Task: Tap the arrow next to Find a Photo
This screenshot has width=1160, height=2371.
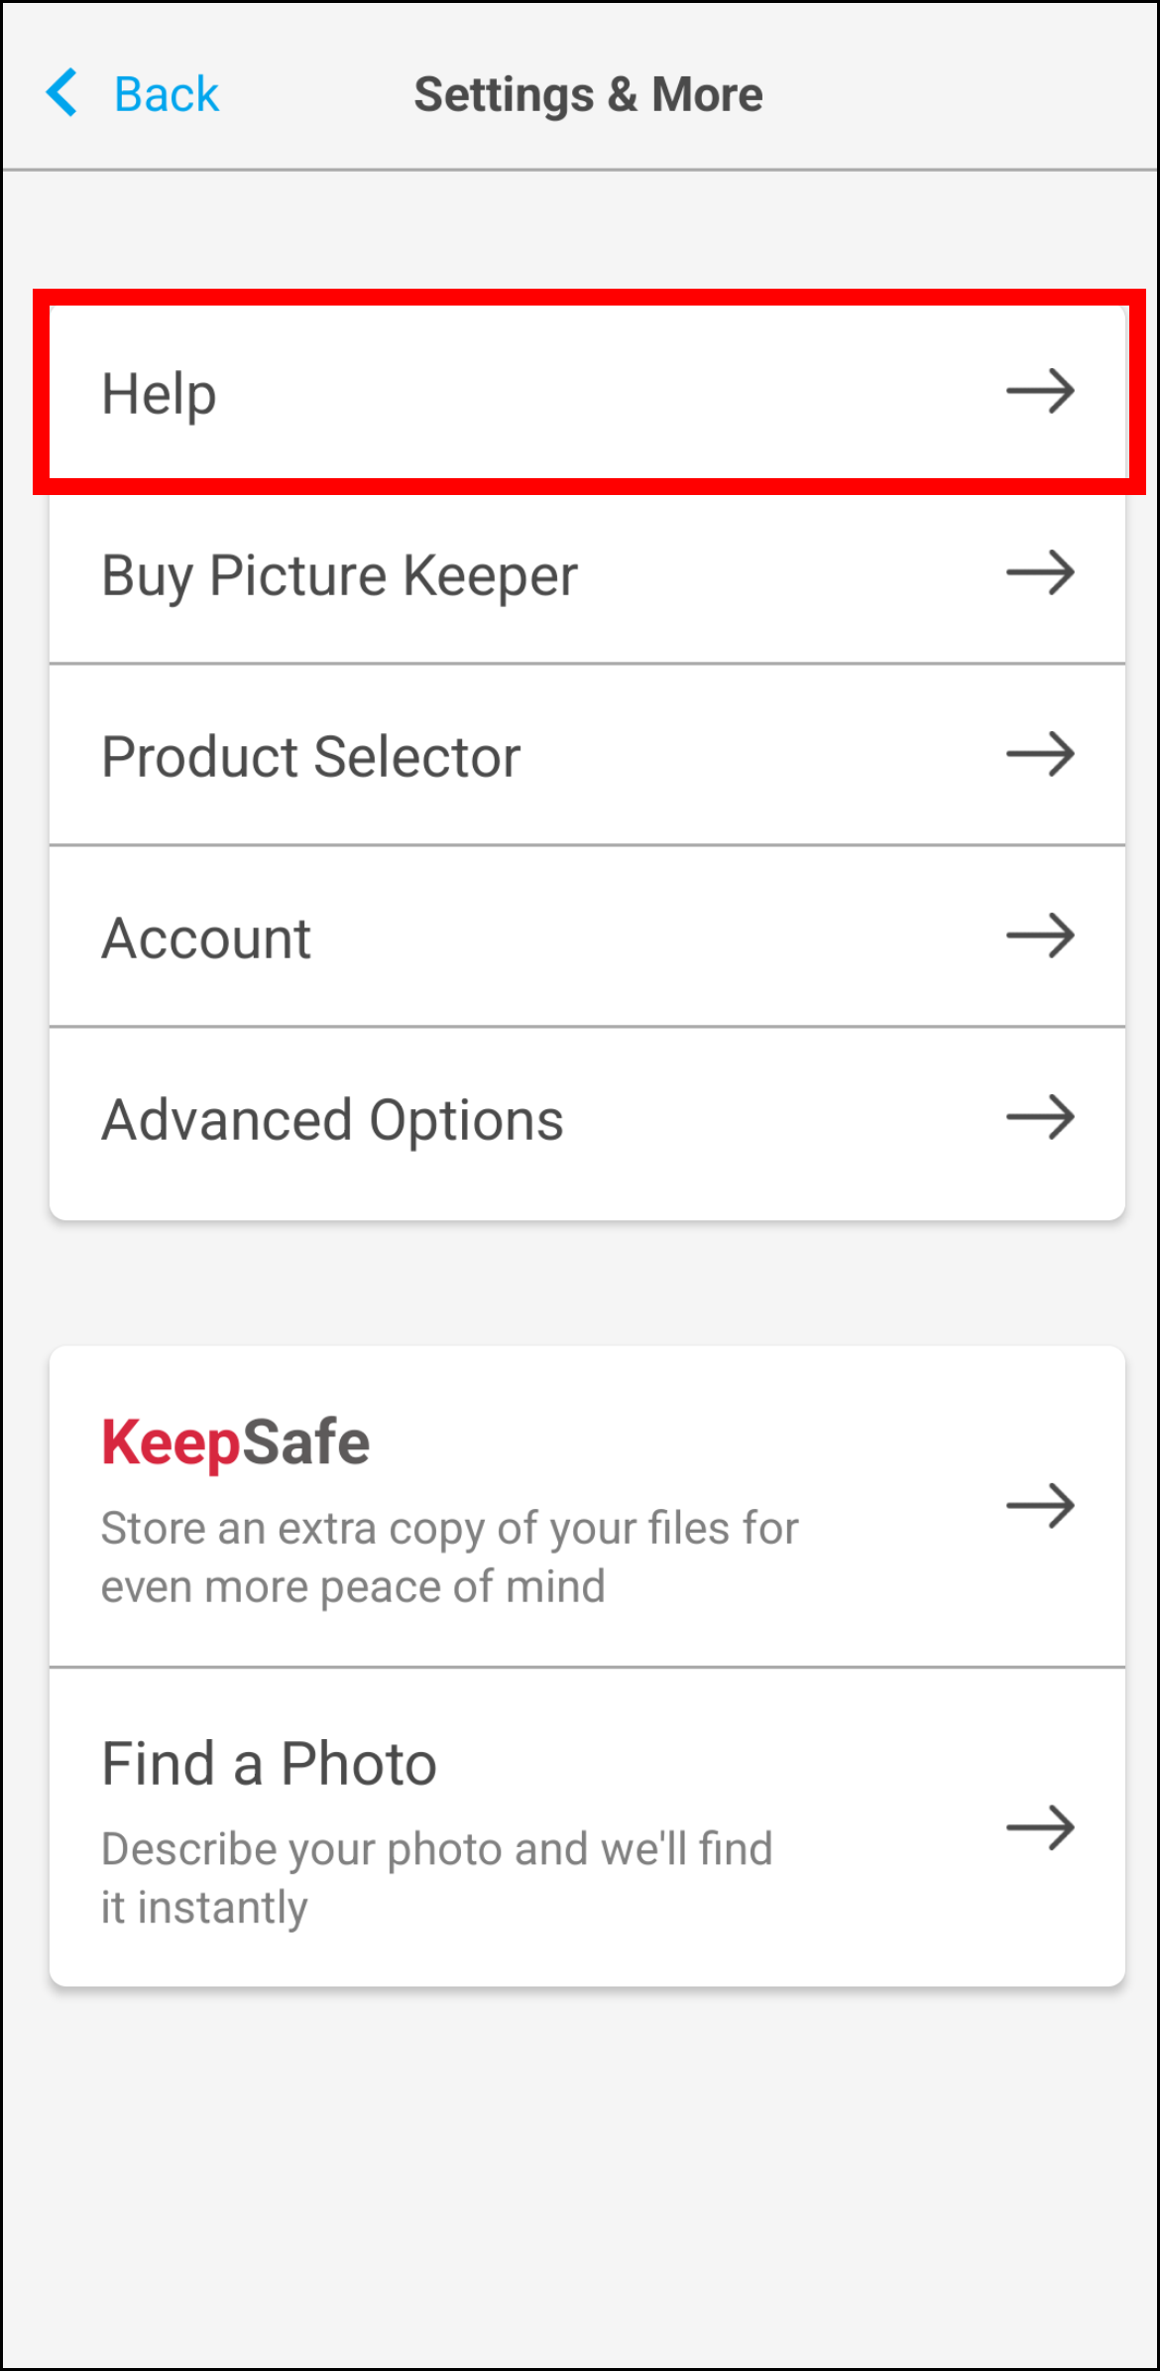Action: (x=1040, y=1827)
